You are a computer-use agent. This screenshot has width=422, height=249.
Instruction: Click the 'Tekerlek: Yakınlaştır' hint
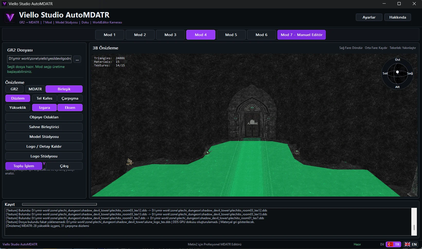pos(403,48)
